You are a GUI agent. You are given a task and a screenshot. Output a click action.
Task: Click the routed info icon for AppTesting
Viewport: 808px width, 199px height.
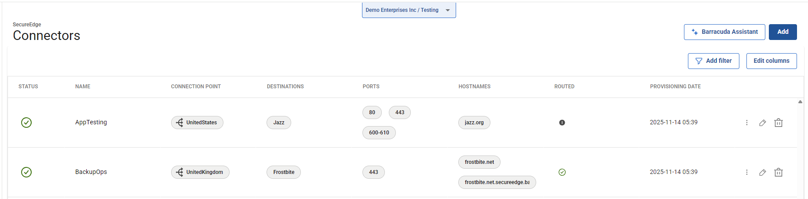(562, 123)
